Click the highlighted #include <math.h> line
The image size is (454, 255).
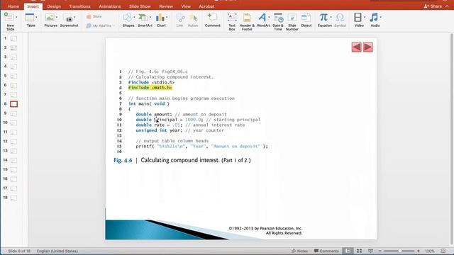pos(150,88)
